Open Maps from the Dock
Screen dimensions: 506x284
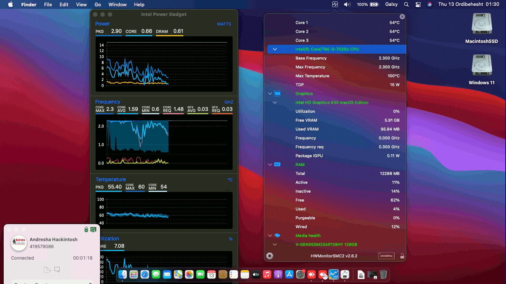click(x=178, y=274)
